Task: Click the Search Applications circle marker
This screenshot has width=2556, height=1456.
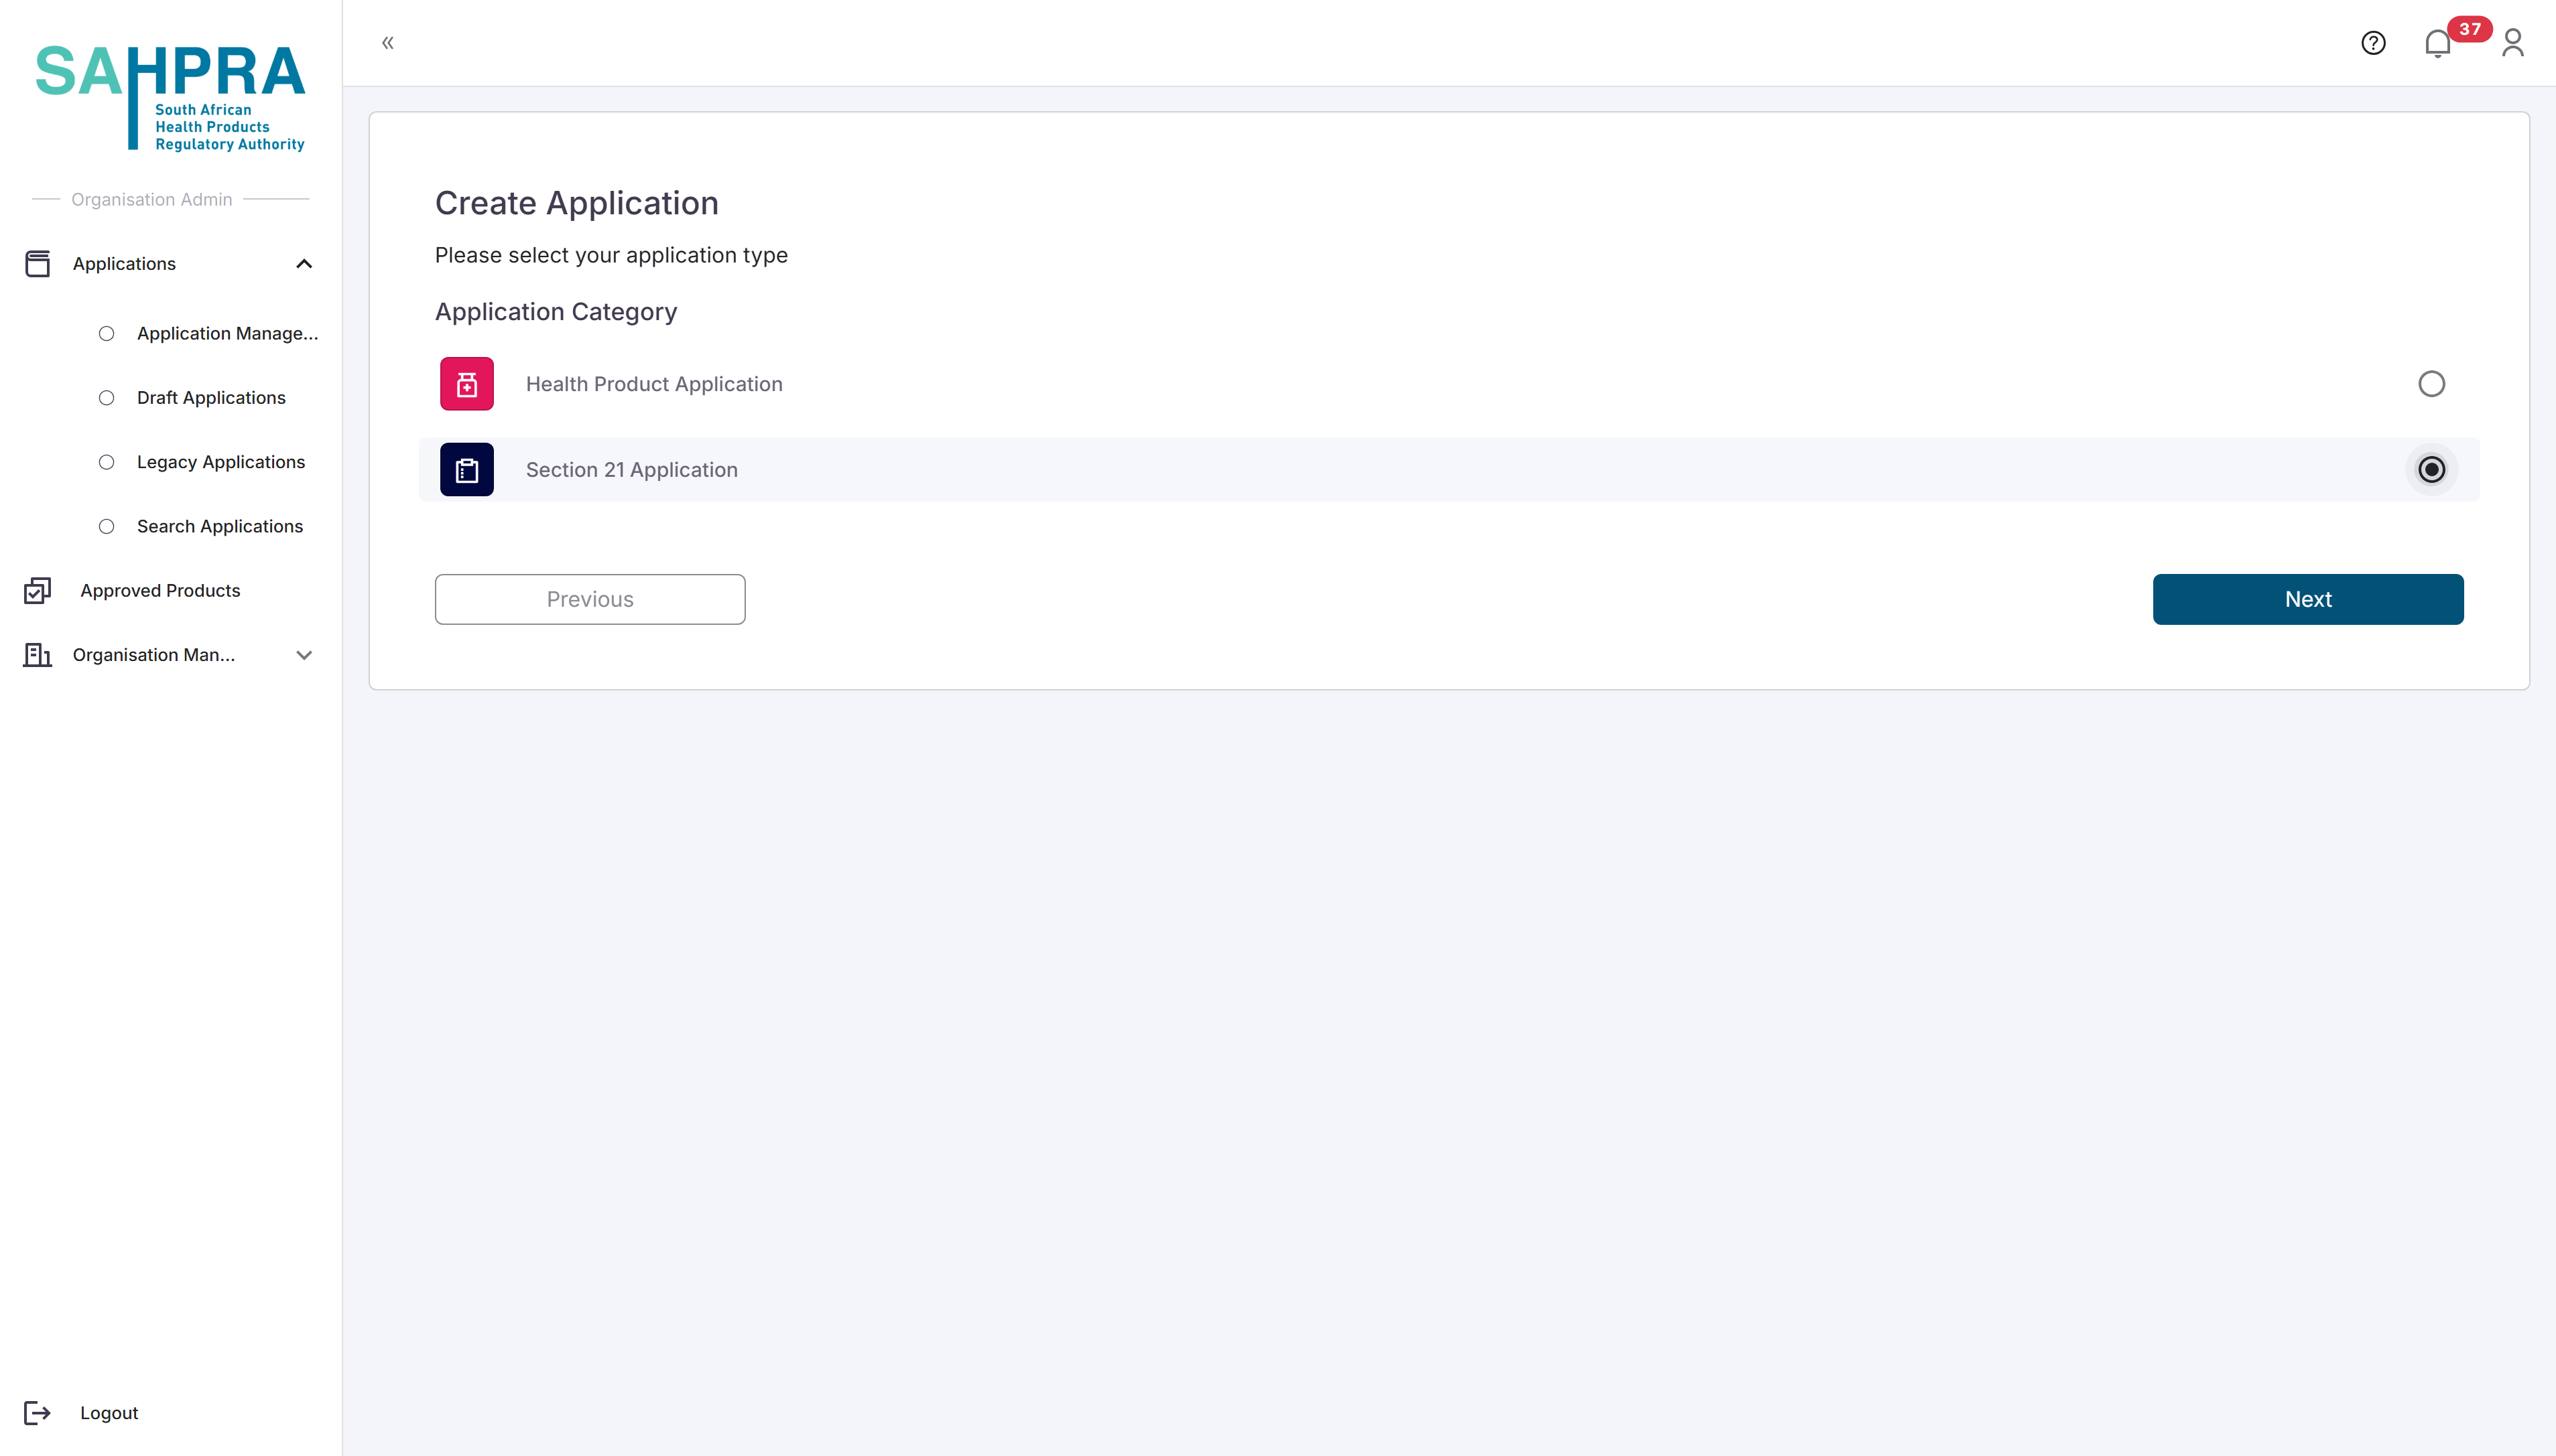Action: point(106,527)
